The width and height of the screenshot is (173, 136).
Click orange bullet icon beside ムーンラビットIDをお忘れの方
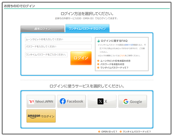98,61
